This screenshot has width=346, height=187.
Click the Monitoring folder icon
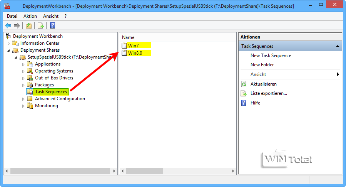tap(30, 106)
